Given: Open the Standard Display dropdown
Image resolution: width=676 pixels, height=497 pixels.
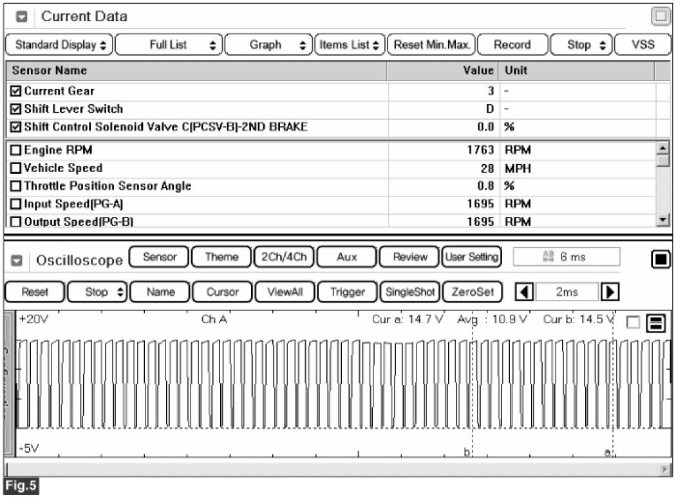Looking at the screenshot, I should (x=60, y=45).
